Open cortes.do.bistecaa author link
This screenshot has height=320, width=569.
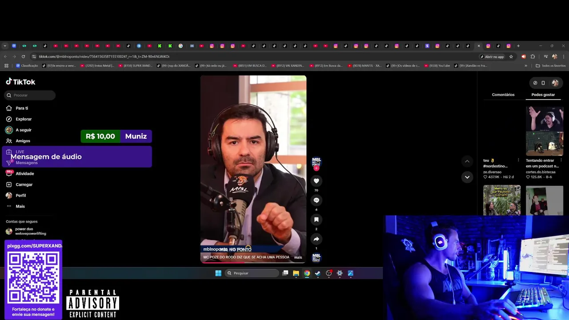(x=541, y=172)
